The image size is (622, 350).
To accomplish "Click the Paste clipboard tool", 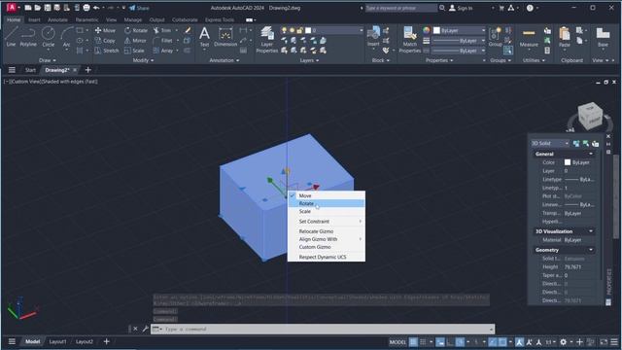I will coord(564,37).
